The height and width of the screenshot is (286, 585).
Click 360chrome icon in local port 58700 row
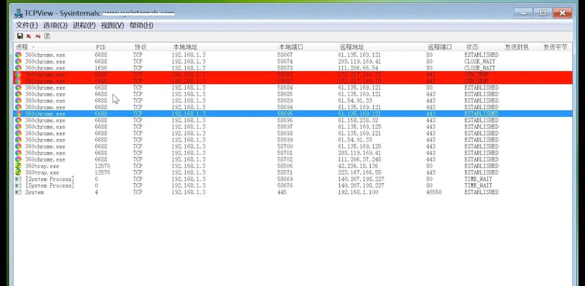click(18, 147)
